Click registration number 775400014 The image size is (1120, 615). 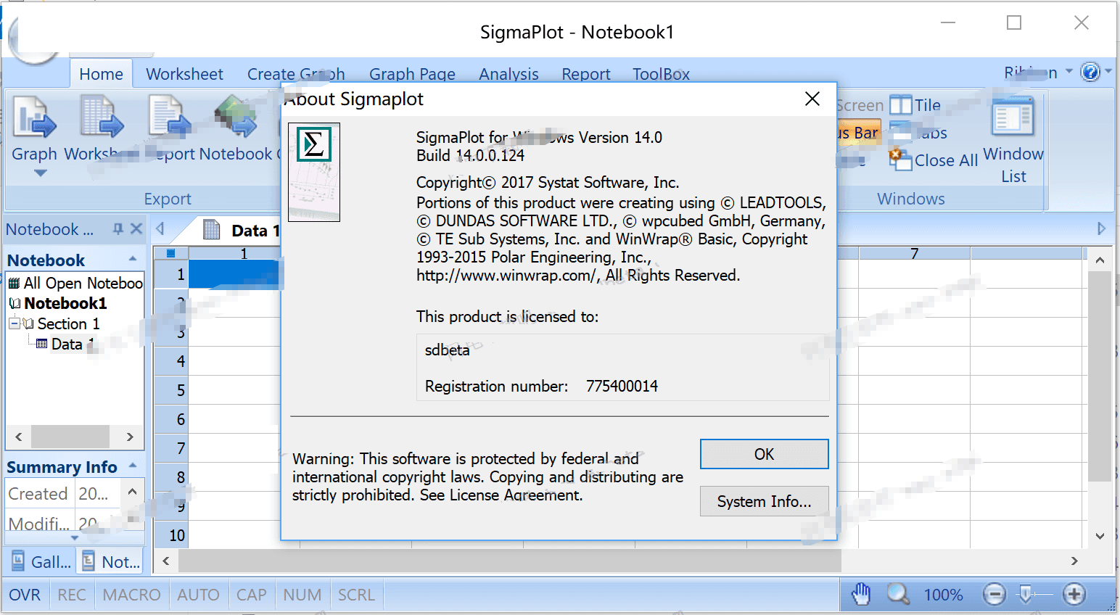(x=622, y=387)
